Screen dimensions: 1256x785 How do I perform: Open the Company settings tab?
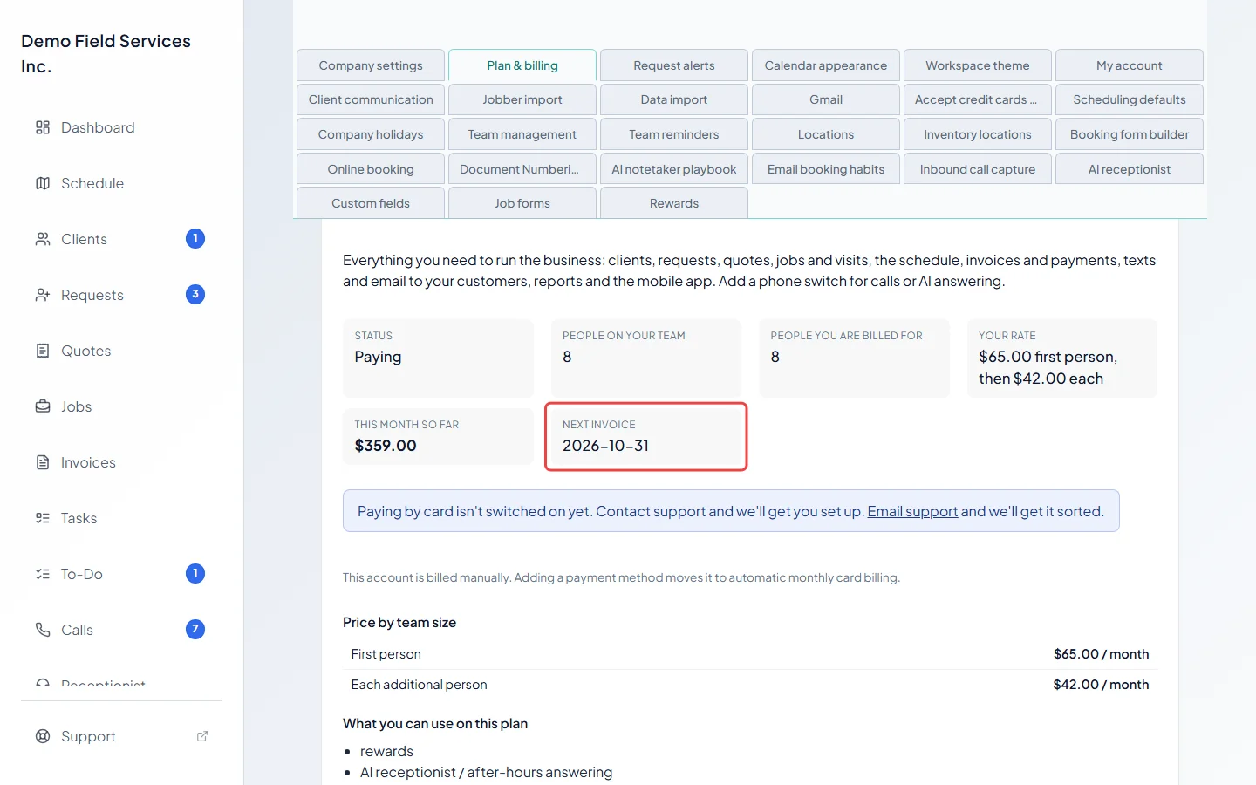tap(371, 65)
